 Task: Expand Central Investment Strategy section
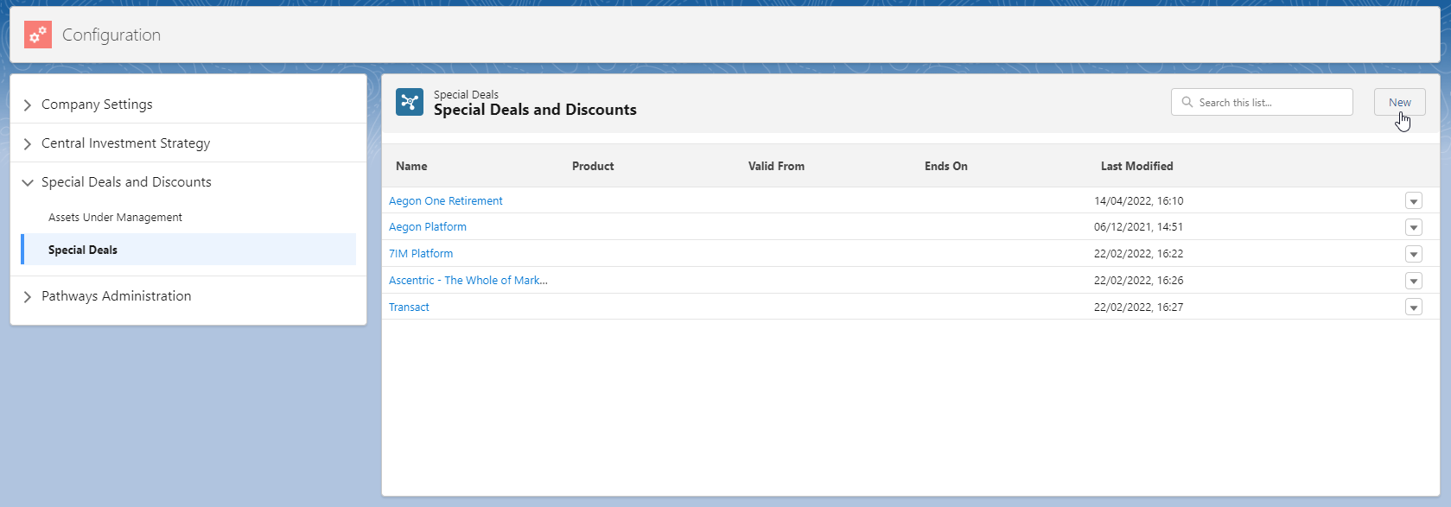coord(28,143)
